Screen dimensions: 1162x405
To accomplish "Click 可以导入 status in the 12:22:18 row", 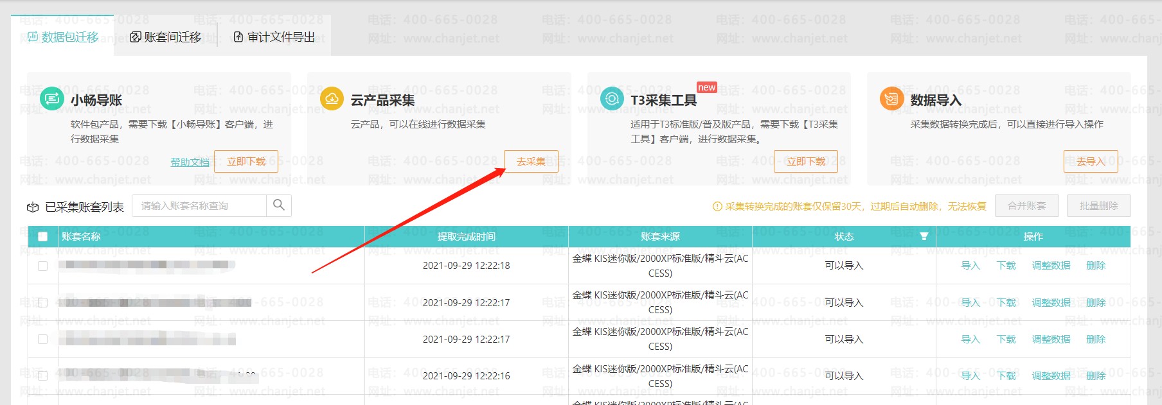I will coord(844,266).
